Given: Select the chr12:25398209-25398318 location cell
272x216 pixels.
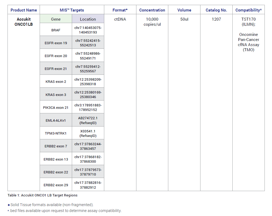Looking at the screenshot, I should (88, 81).
